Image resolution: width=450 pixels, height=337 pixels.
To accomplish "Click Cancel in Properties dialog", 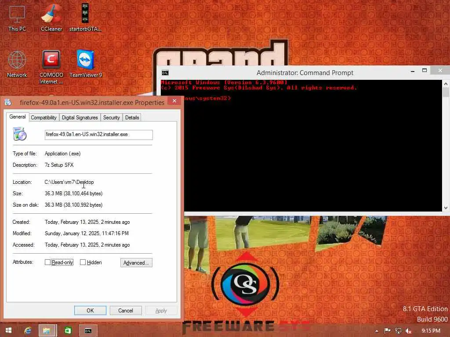I will coord(126,310).
